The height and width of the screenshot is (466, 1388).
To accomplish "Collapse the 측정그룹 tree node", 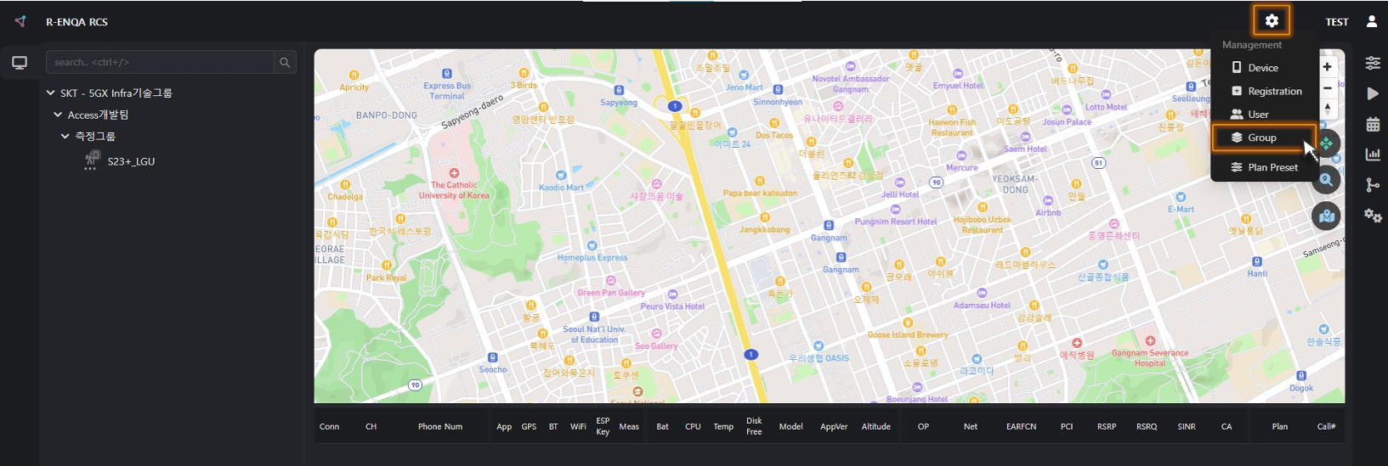I will tap(65, 136).
